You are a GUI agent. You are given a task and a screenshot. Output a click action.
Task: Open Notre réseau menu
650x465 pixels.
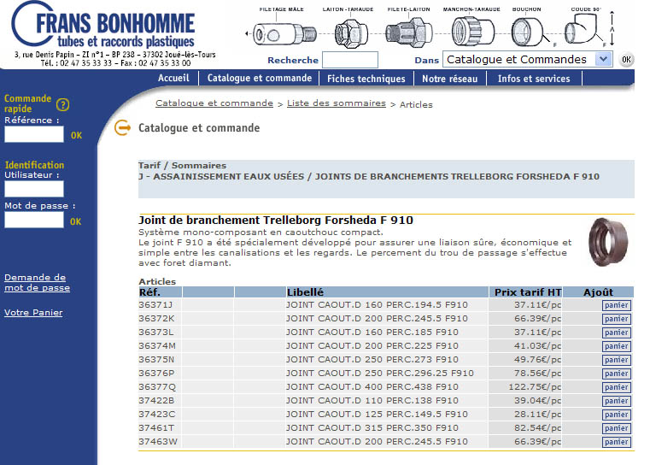pos(450,79)
